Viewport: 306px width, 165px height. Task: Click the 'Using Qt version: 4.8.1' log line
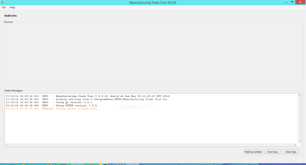coord(49,103)
